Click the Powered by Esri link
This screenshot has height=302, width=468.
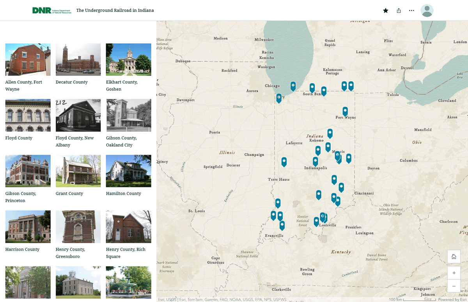click(452, 300)
